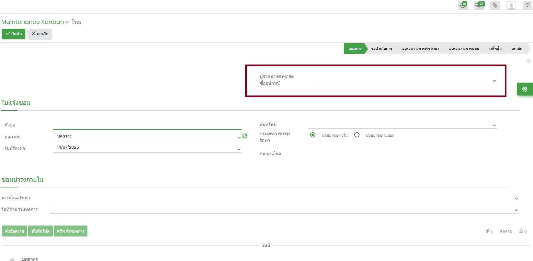Viewport: 533px width, 261px height.
Task: Switch status to รอดำเนินการ stage
Action: pos(381,49)
